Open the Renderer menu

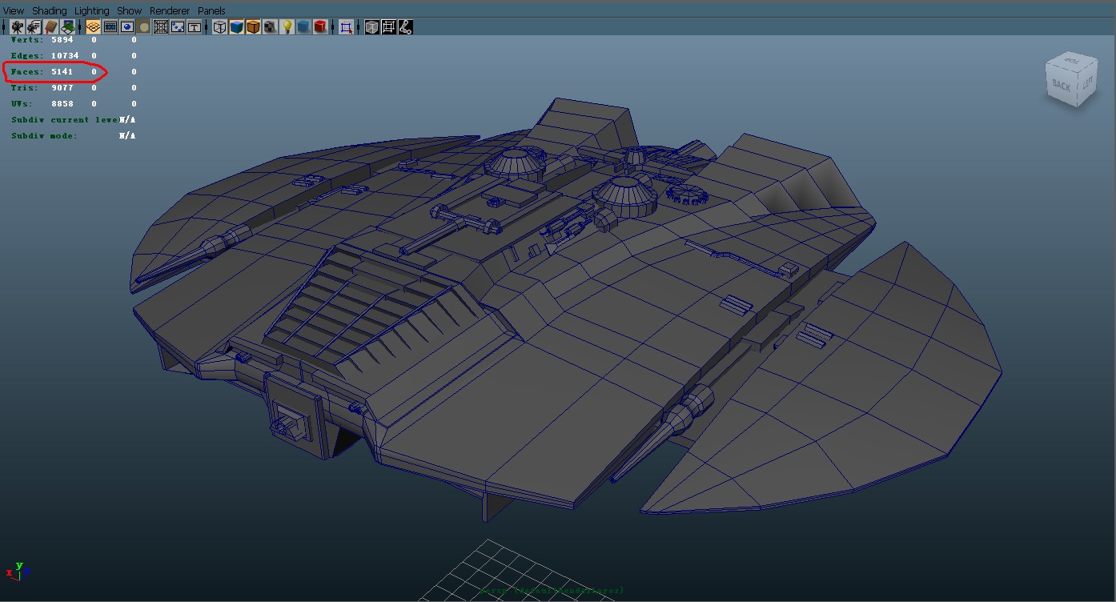(171, 10)
